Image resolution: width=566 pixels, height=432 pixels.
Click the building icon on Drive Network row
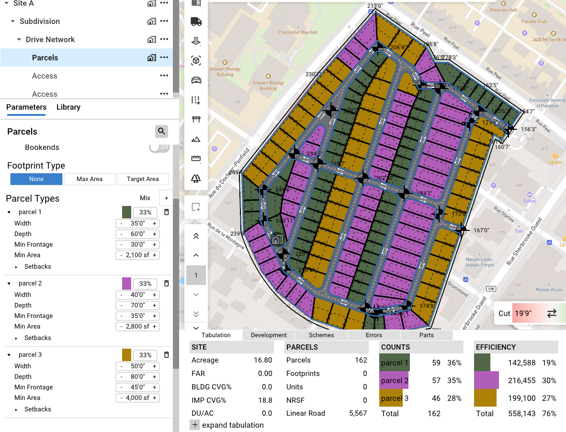[152, 39]
